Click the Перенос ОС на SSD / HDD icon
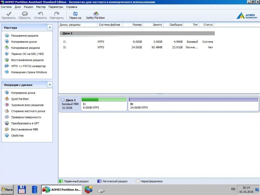This screenshot has height=195, width=260. coord(7,54)
